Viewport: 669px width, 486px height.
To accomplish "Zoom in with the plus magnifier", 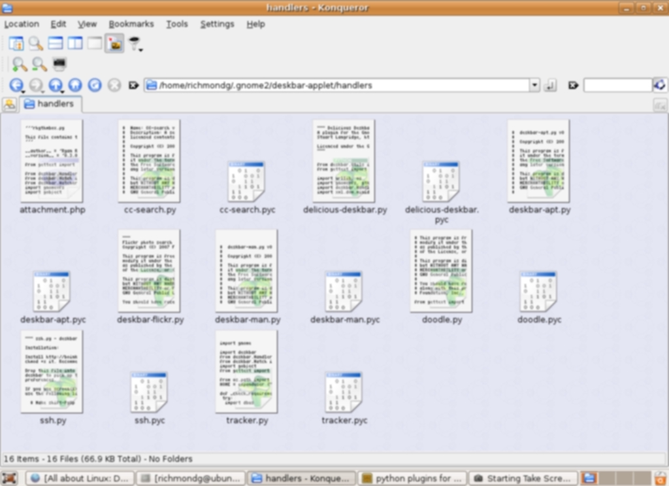I will pos(19,63).
